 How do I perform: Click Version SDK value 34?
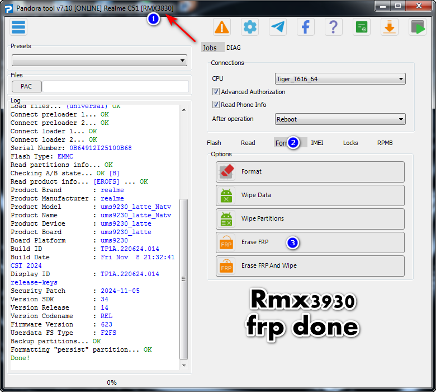coord(105,299)
